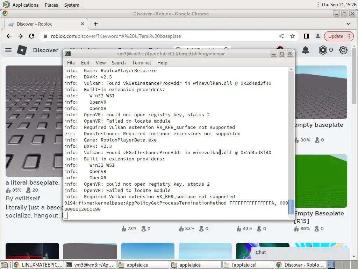Viewport: 358px width, 269px height.
Task: Switch to LINUXMATEEPIC Chrome taskbar window
Action: coord(38,265)
